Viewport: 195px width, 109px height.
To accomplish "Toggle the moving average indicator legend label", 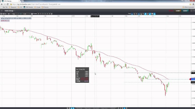I will coord(5,20).
